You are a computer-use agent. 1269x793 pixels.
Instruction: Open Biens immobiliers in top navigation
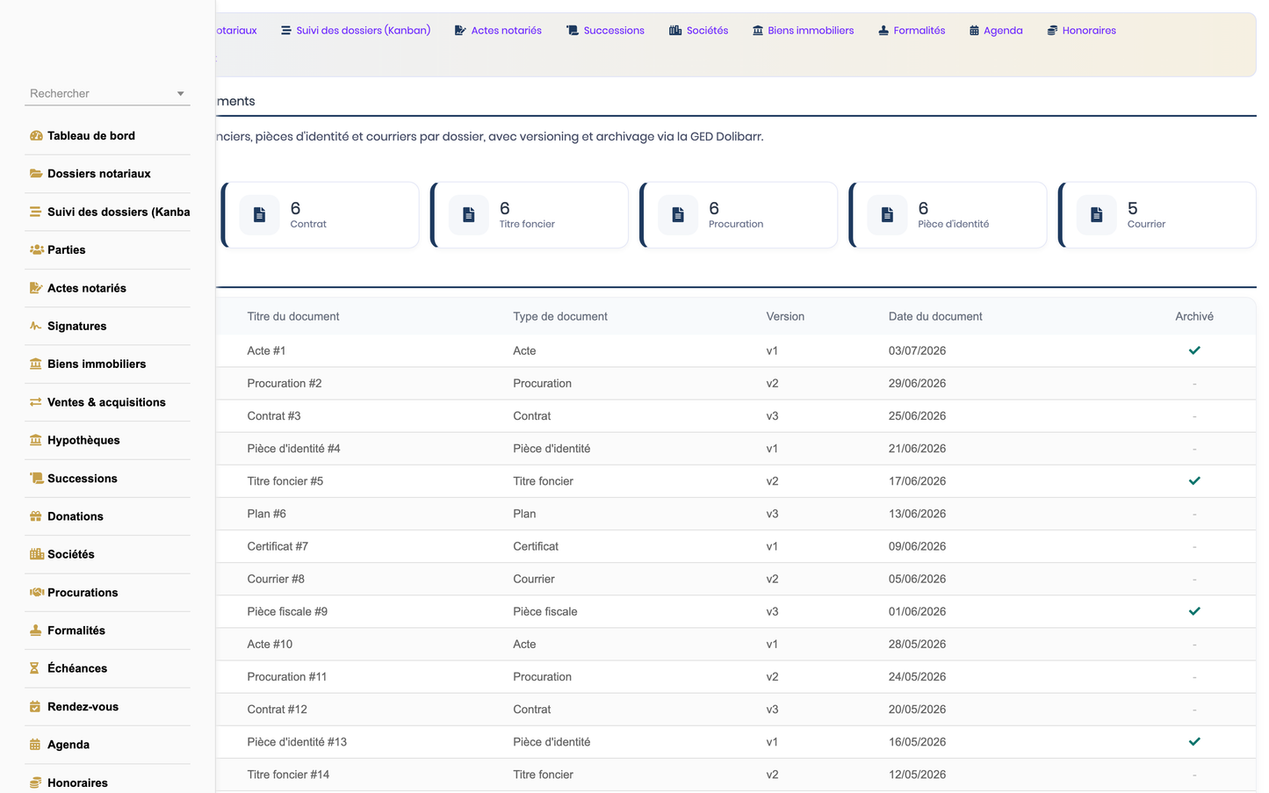(x=803, y=31)
